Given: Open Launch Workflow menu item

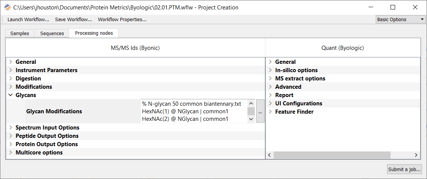Looking at the screenshot, I should 28,20.
